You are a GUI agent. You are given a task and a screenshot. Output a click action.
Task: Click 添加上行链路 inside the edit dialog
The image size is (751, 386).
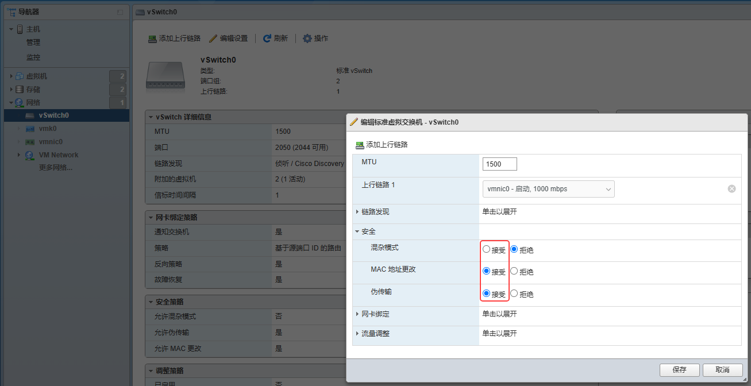[382, 145]
